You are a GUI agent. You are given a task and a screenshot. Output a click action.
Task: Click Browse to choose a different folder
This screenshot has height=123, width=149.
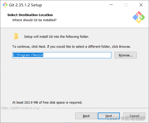126,55
